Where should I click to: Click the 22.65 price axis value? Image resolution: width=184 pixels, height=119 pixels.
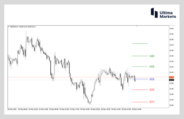tap(171, 105)
